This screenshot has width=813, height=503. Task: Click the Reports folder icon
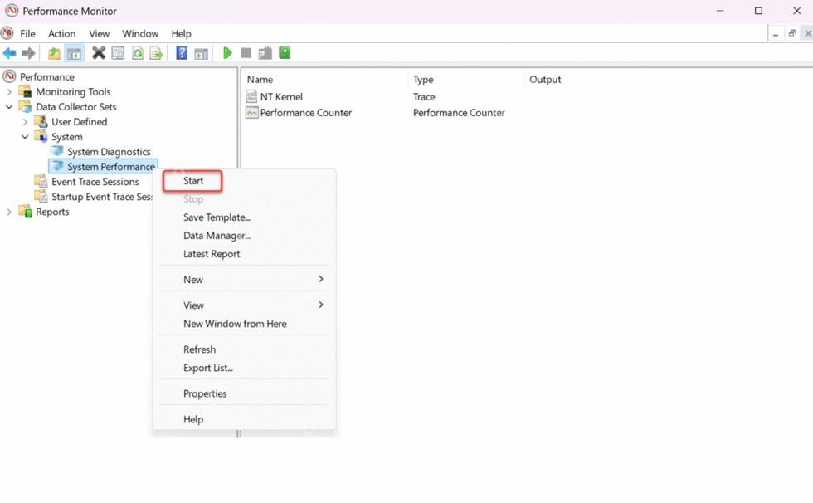point(25,212)
